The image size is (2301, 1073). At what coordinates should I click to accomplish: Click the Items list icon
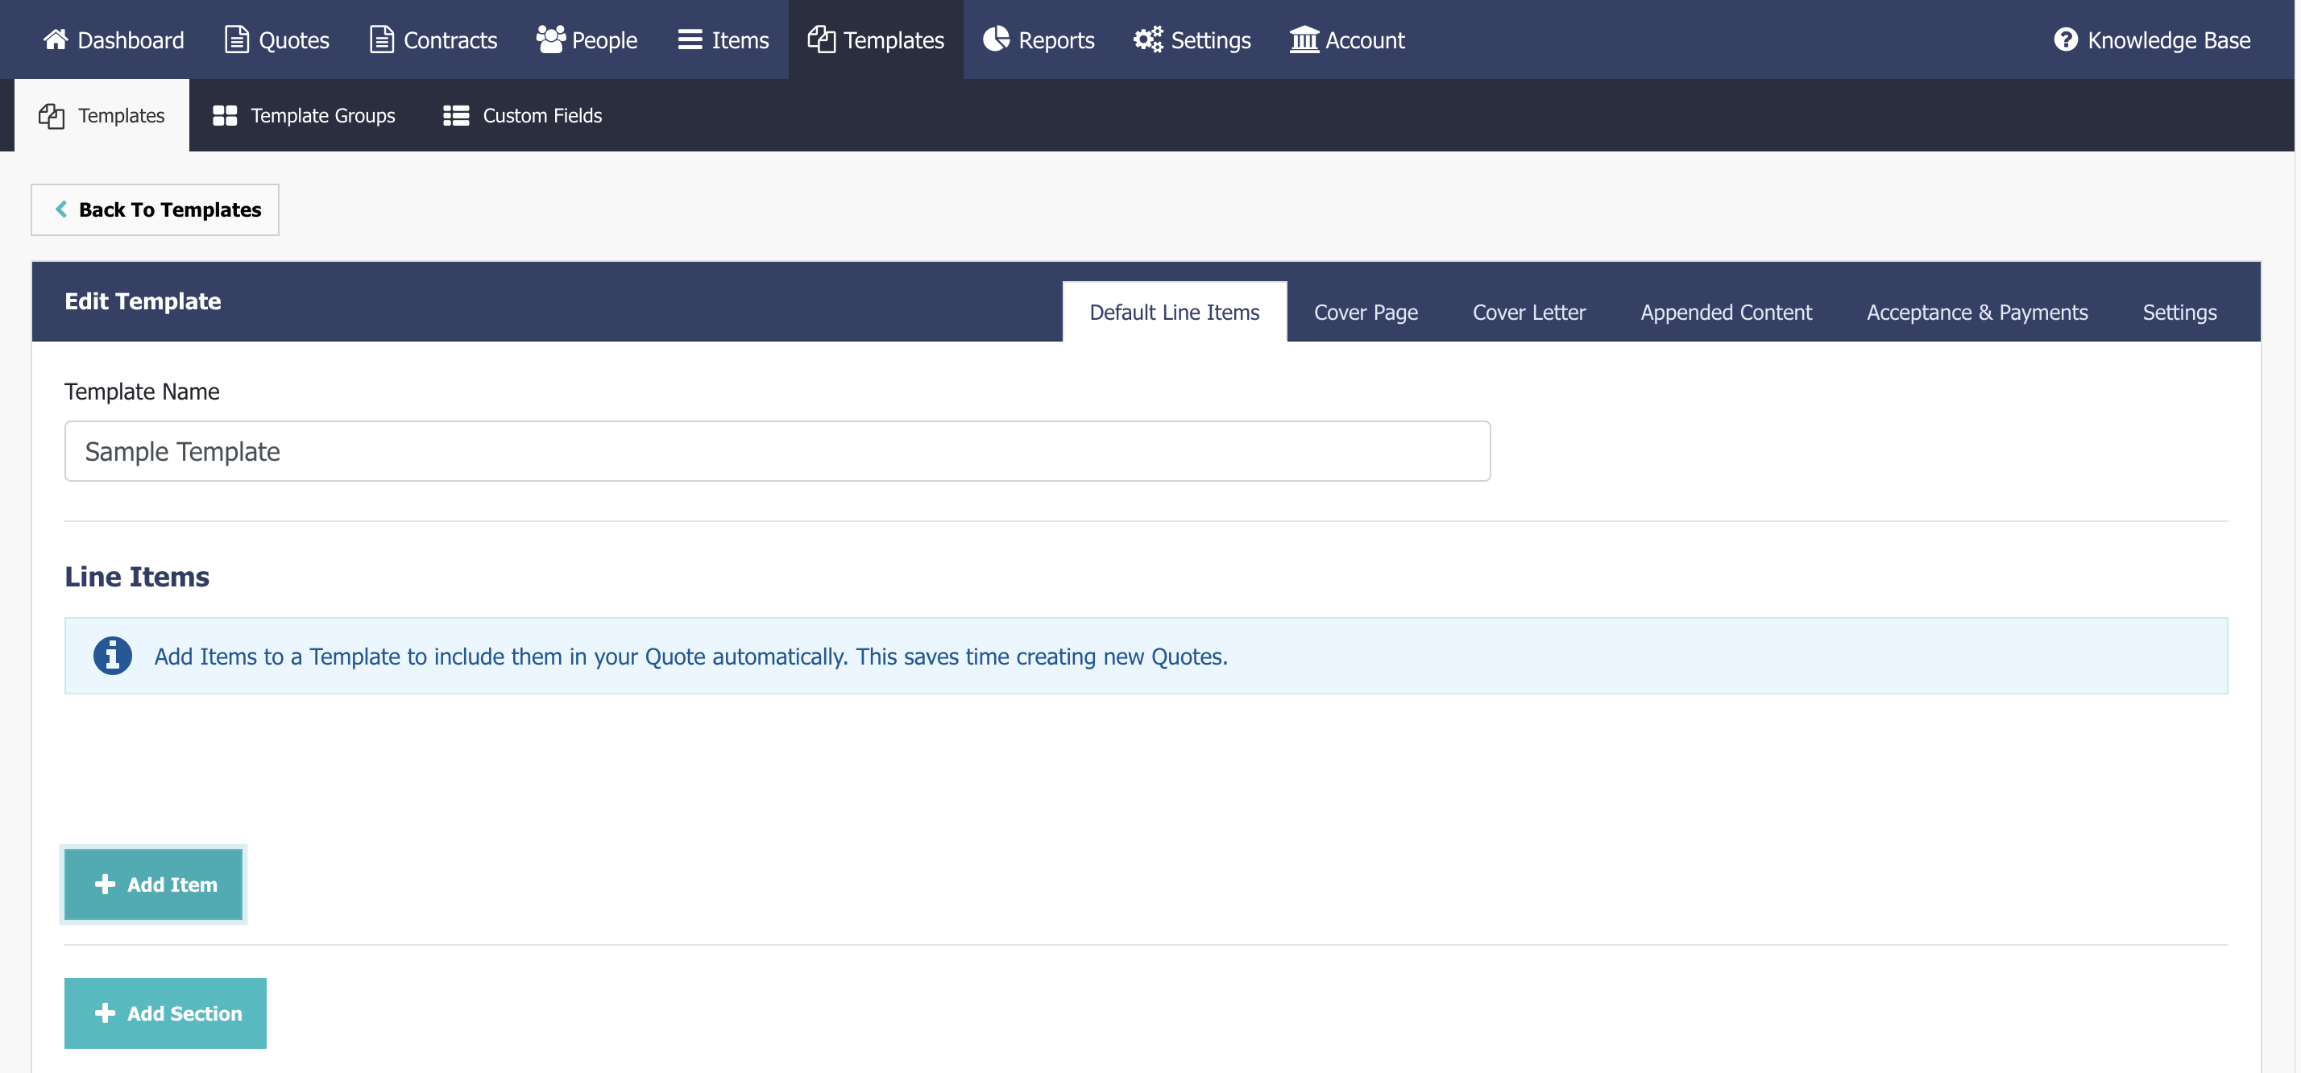click(690, 39)
